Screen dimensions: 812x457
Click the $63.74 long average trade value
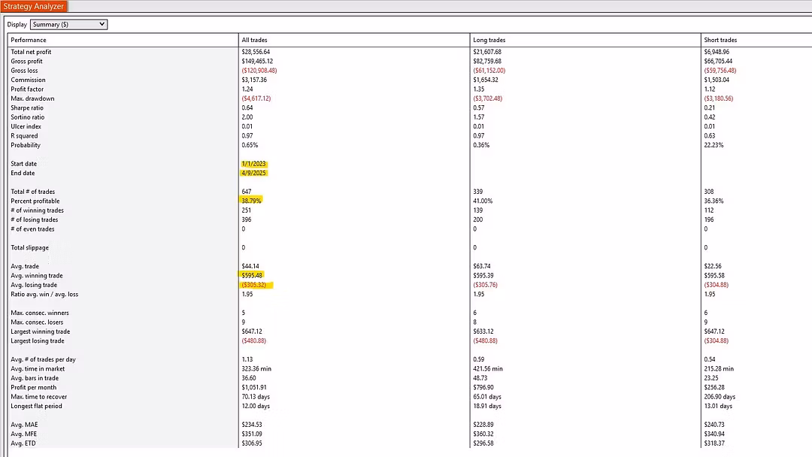coord(482,266)
